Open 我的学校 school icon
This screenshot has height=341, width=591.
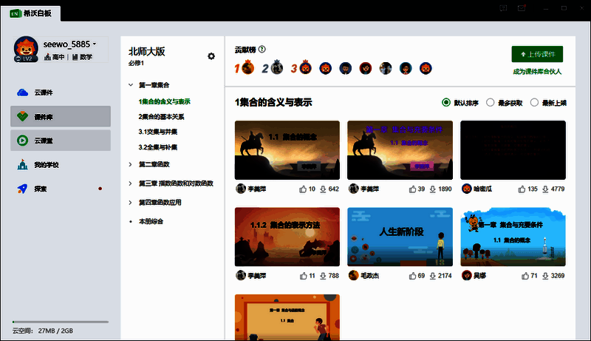coord(23,164)
